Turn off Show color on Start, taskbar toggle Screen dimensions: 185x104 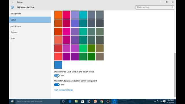57,76
